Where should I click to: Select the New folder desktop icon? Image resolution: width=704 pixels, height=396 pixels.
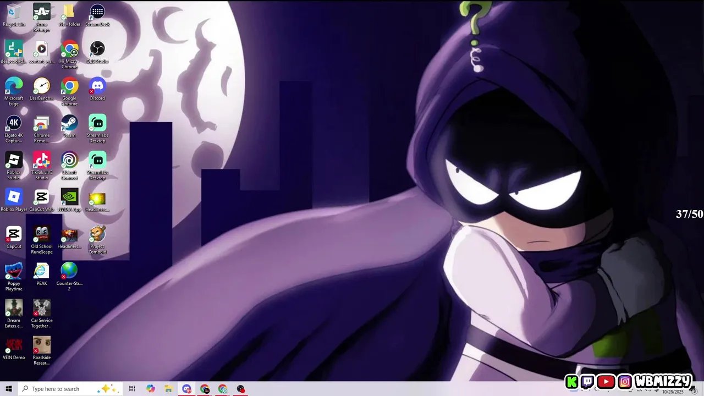click(x=69, y=15)
